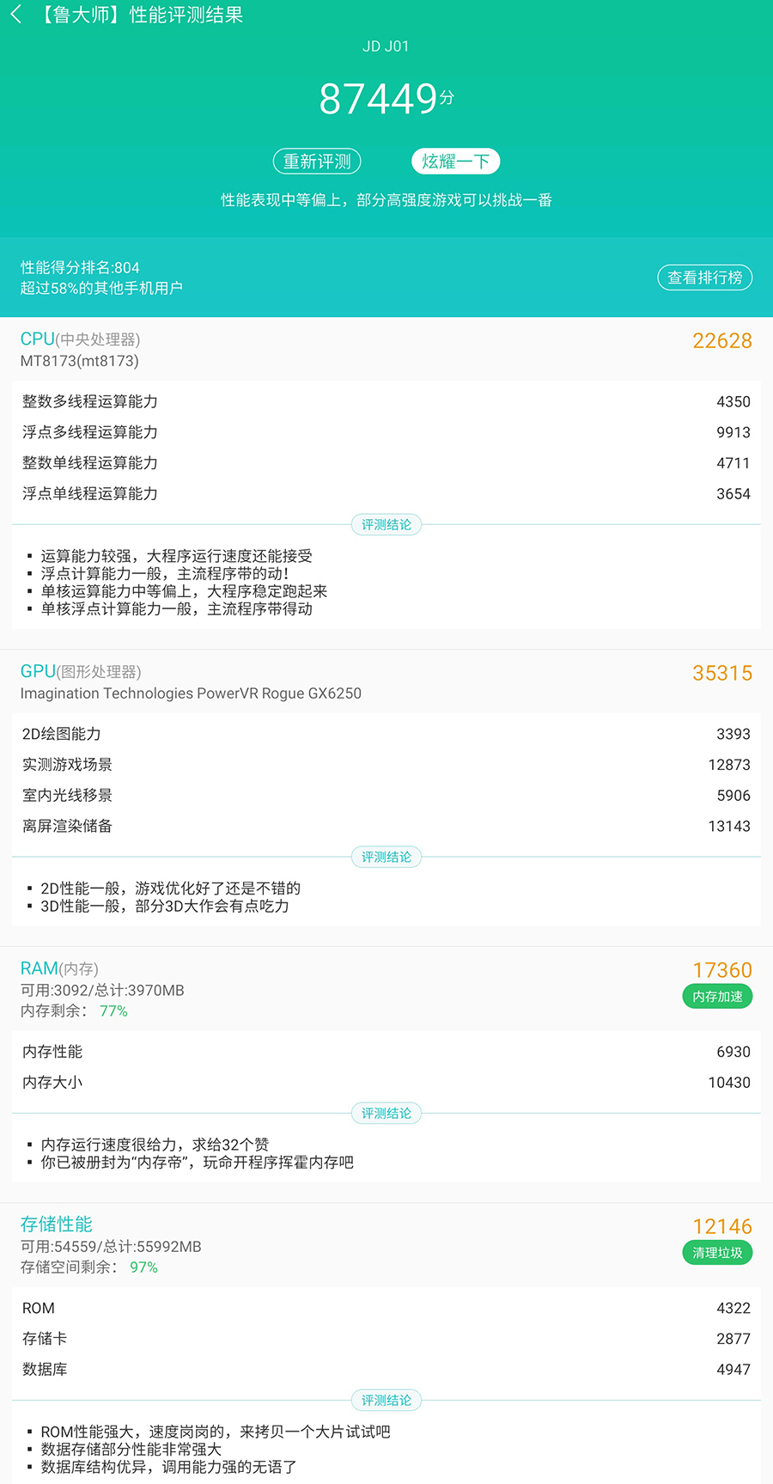Screen dimensions: 773x1484
Task: Open 查看排行榜 to view the leaderboard
Action: (x=704, y=277)
